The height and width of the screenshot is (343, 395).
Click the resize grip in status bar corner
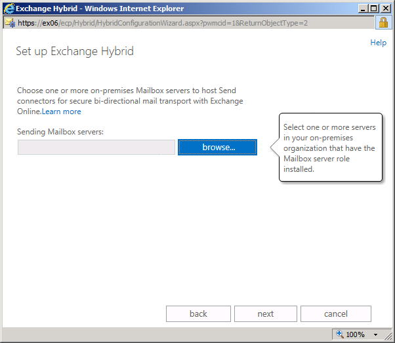pyautogui.click(x=388, y=336)
